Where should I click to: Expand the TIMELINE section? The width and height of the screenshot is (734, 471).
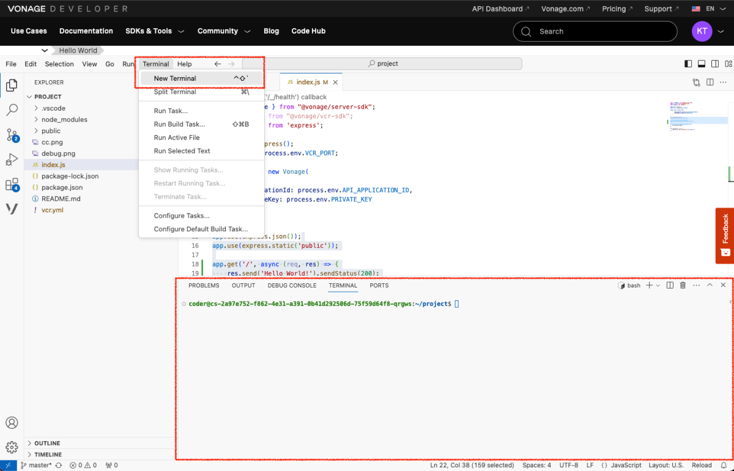pyautogui.click(x=100, y=454)
